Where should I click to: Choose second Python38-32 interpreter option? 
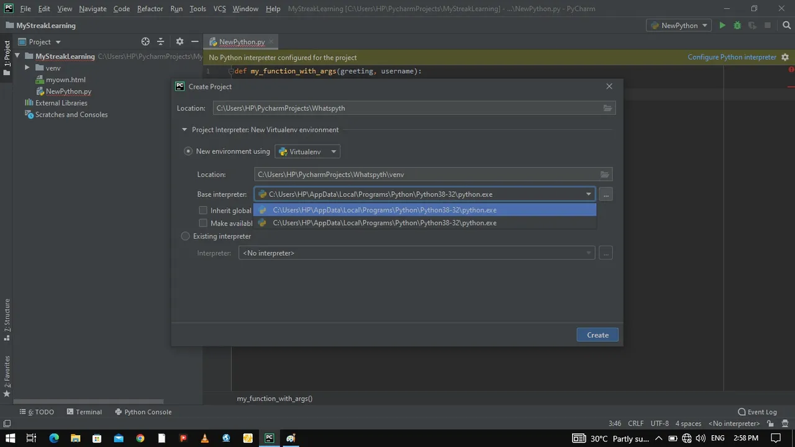(x=425, y=223)
